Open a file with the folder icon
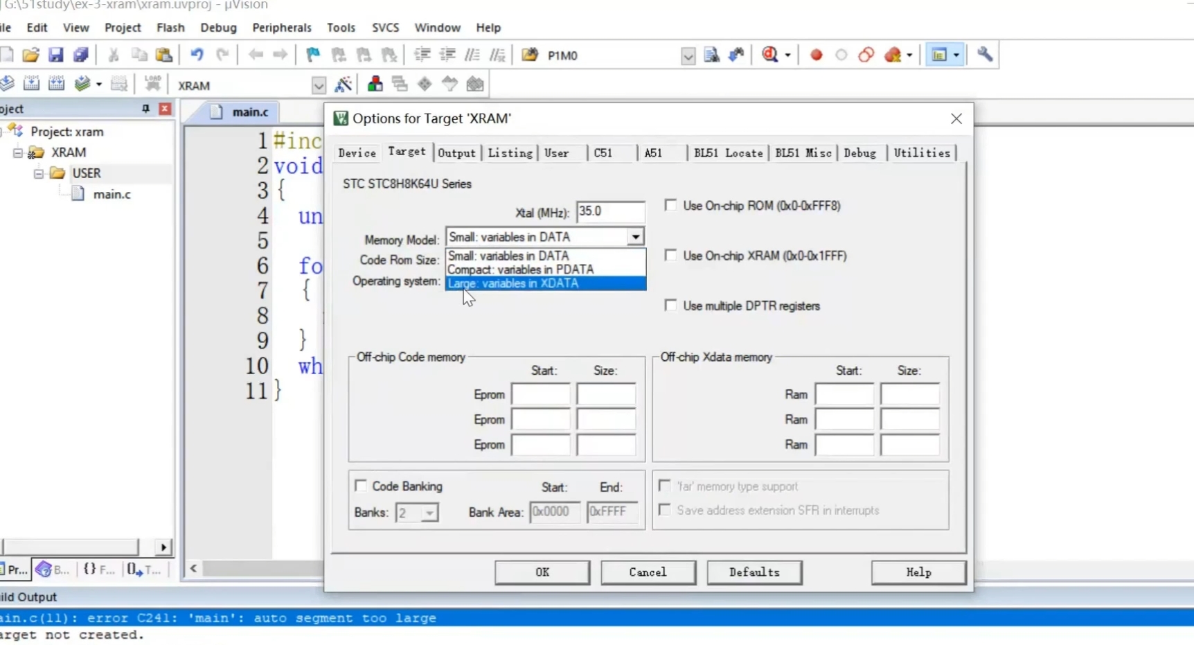This screenshot has width=1194, height=645. click(x=30, y=55)
